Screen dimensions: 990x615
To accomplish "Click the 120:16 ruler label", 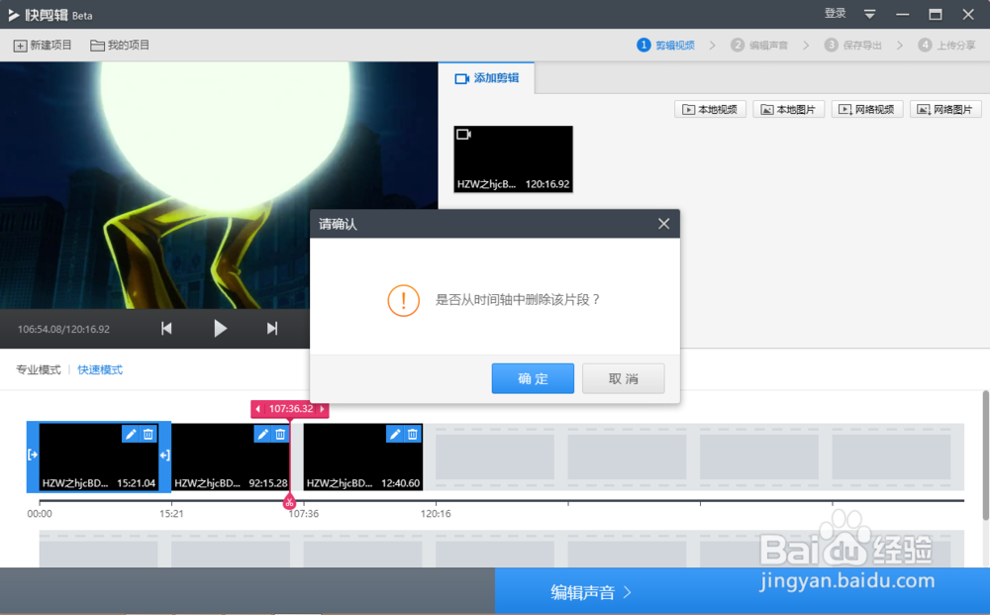I will (x=436, y=514).
